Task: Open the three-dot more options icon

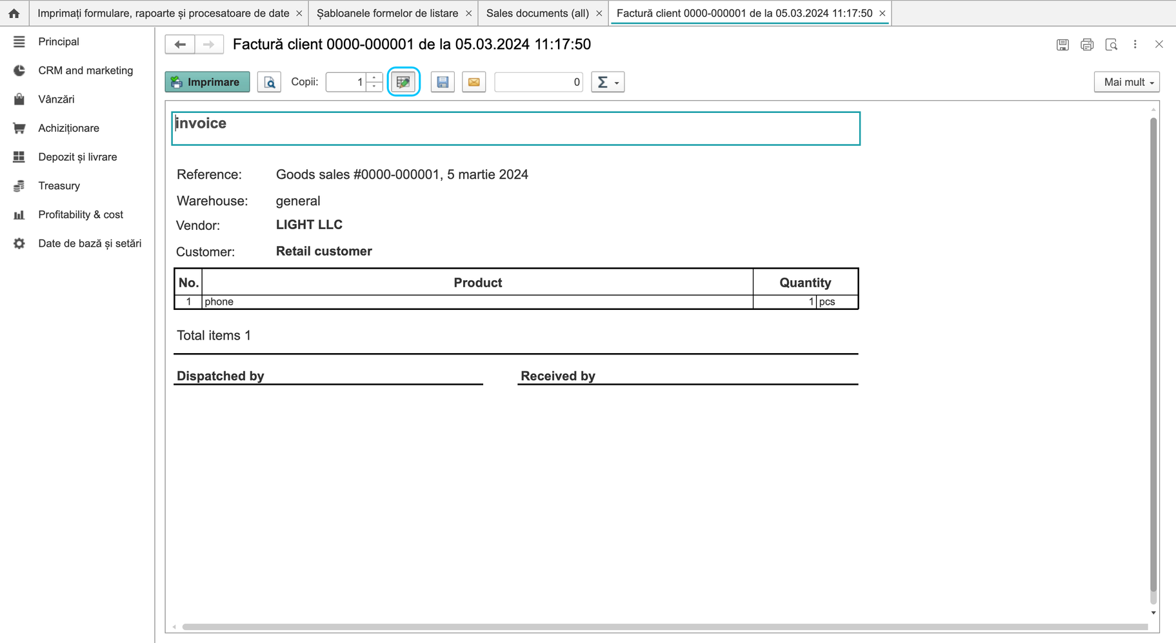Action: 1135,45
